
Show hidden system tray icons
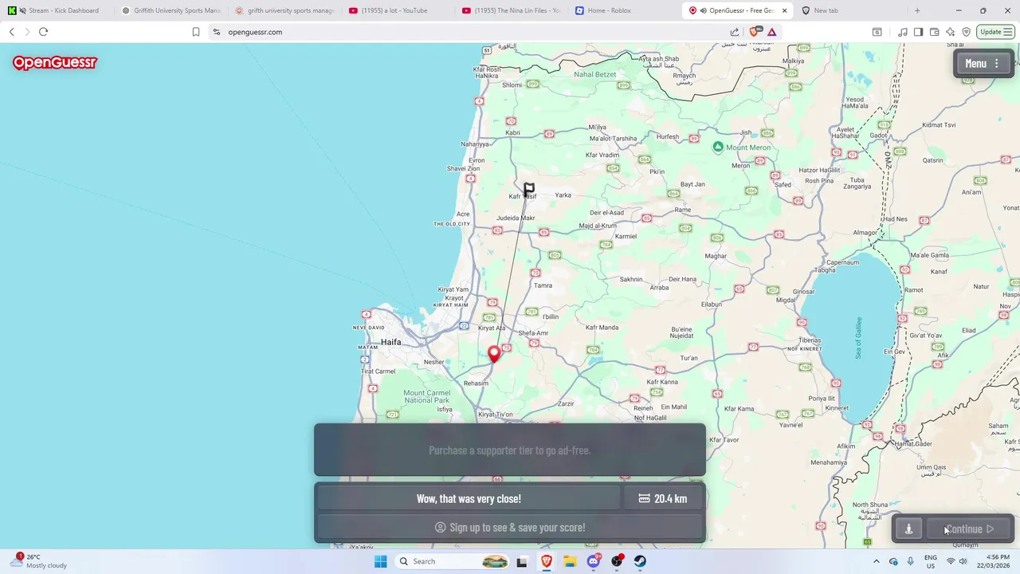point(877,561)
